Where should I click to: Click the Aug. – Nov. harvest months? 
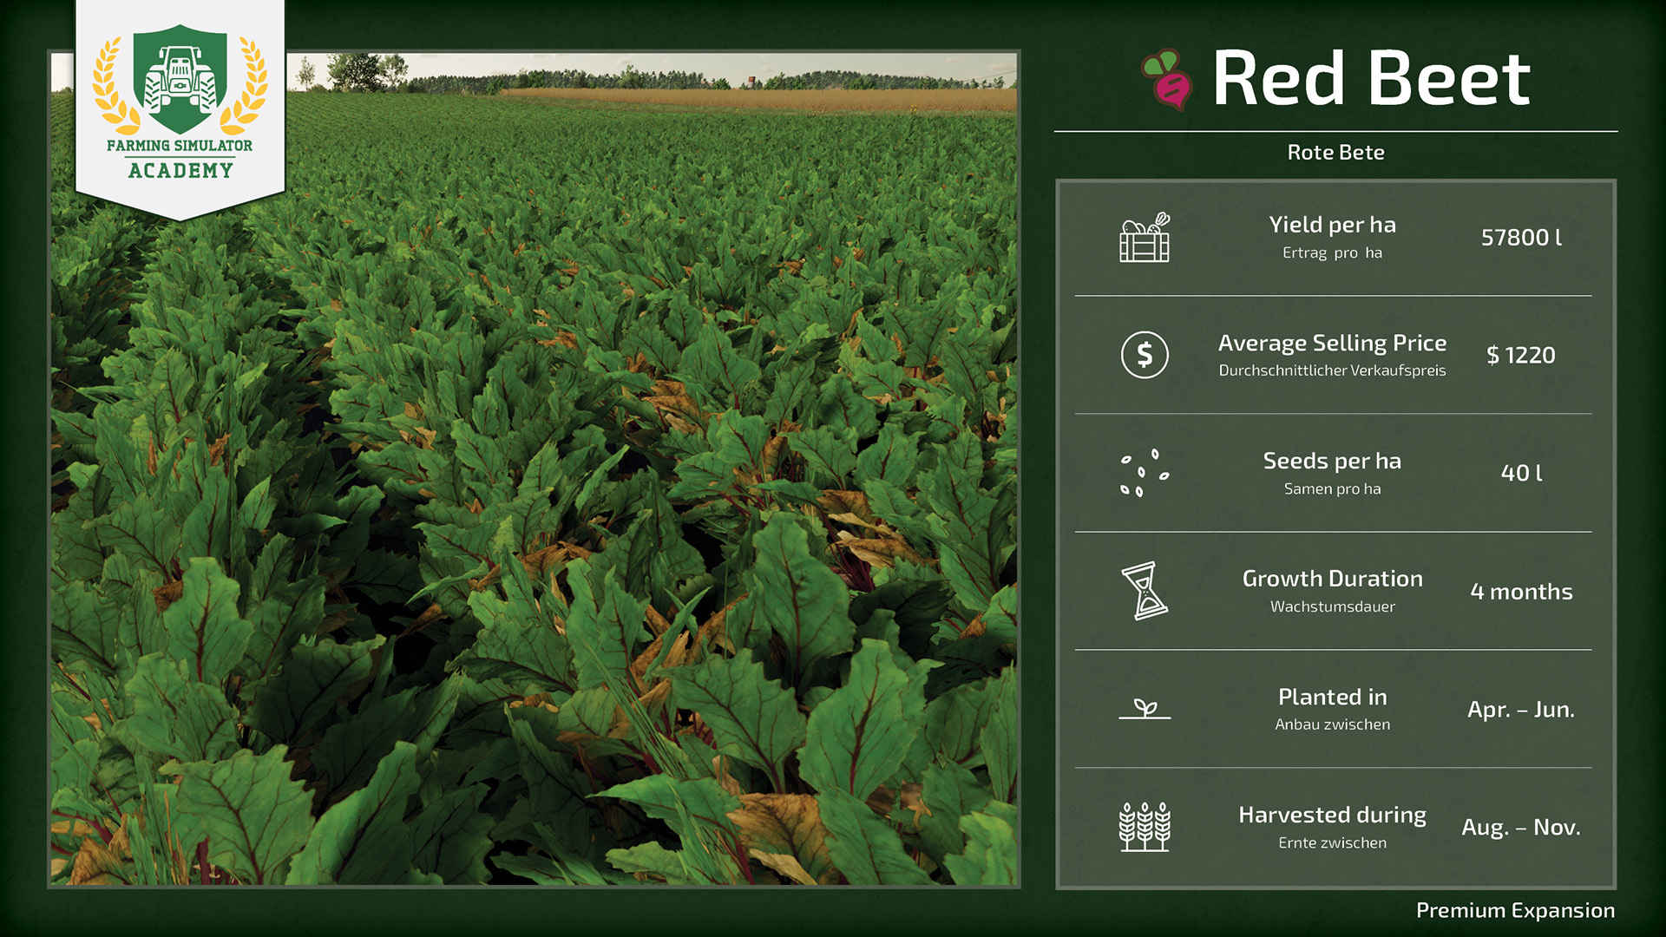1520,828
